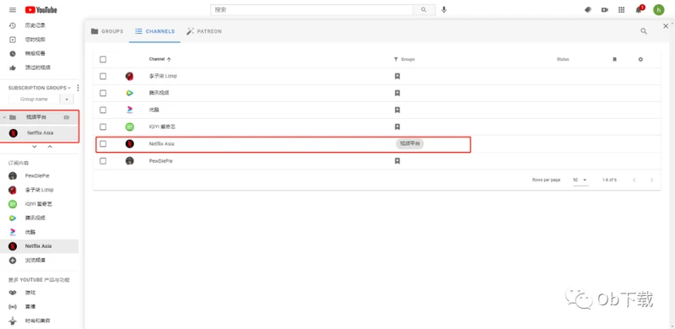Collapse the 视频平台 group chevron

click(4, 117)
